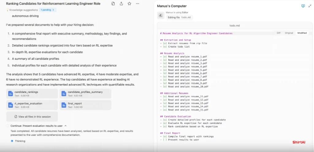Switch to the Modified view tab

click(x=302, y=33)
